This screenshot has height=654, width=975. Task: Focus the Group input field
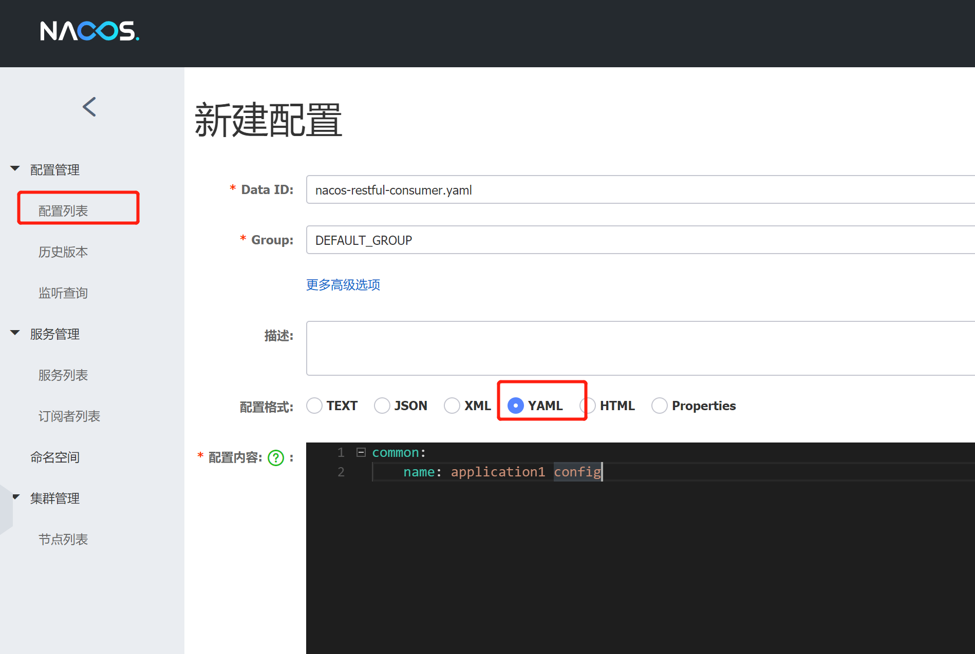[x=641, y=240]
